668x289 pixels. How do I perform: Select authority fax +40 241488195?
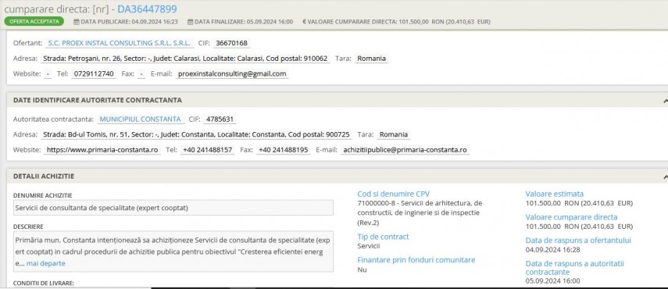pyautogui.click(x=284, y=150)
